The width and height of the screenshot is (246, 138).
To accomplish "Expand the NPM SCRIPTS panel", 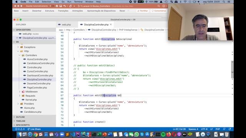I will [x=34, y=125].
